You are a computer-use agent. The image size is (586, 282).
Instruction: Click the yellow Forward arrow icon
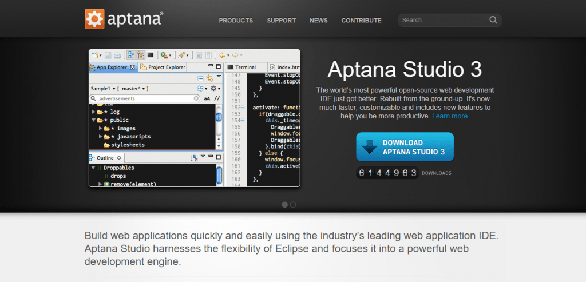235,55
